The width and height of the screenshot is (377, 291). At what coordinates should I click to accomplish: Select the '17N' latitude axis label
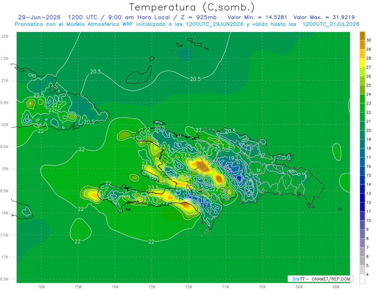point(5,257)
